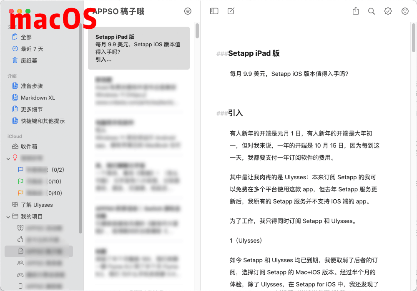This screenshot has width=417, height=291.
Task: Click the Setapp iPad 版 heading in editor
Action: point(254,53)
